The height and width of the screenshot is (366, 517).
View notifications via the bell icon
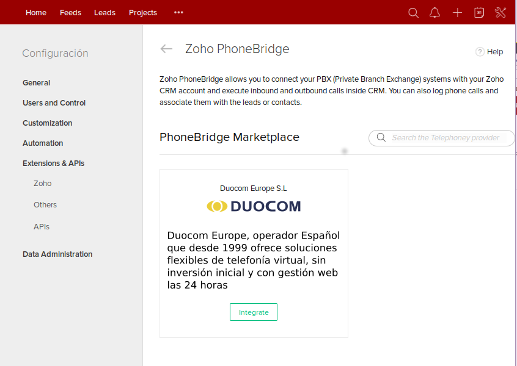click(435, 12)
